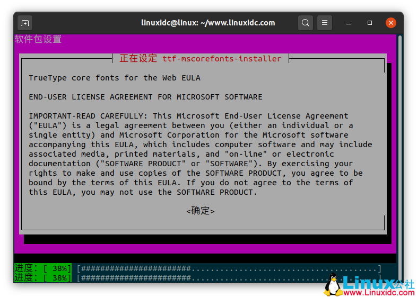417x298 pixels.
Task: Click dialog title 正在设定 ttf-mscorefonts-installer
Action: [x=200, y=58]
